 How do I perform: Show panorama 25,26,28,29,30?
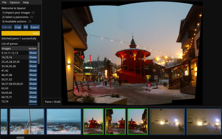click(33, 62)
